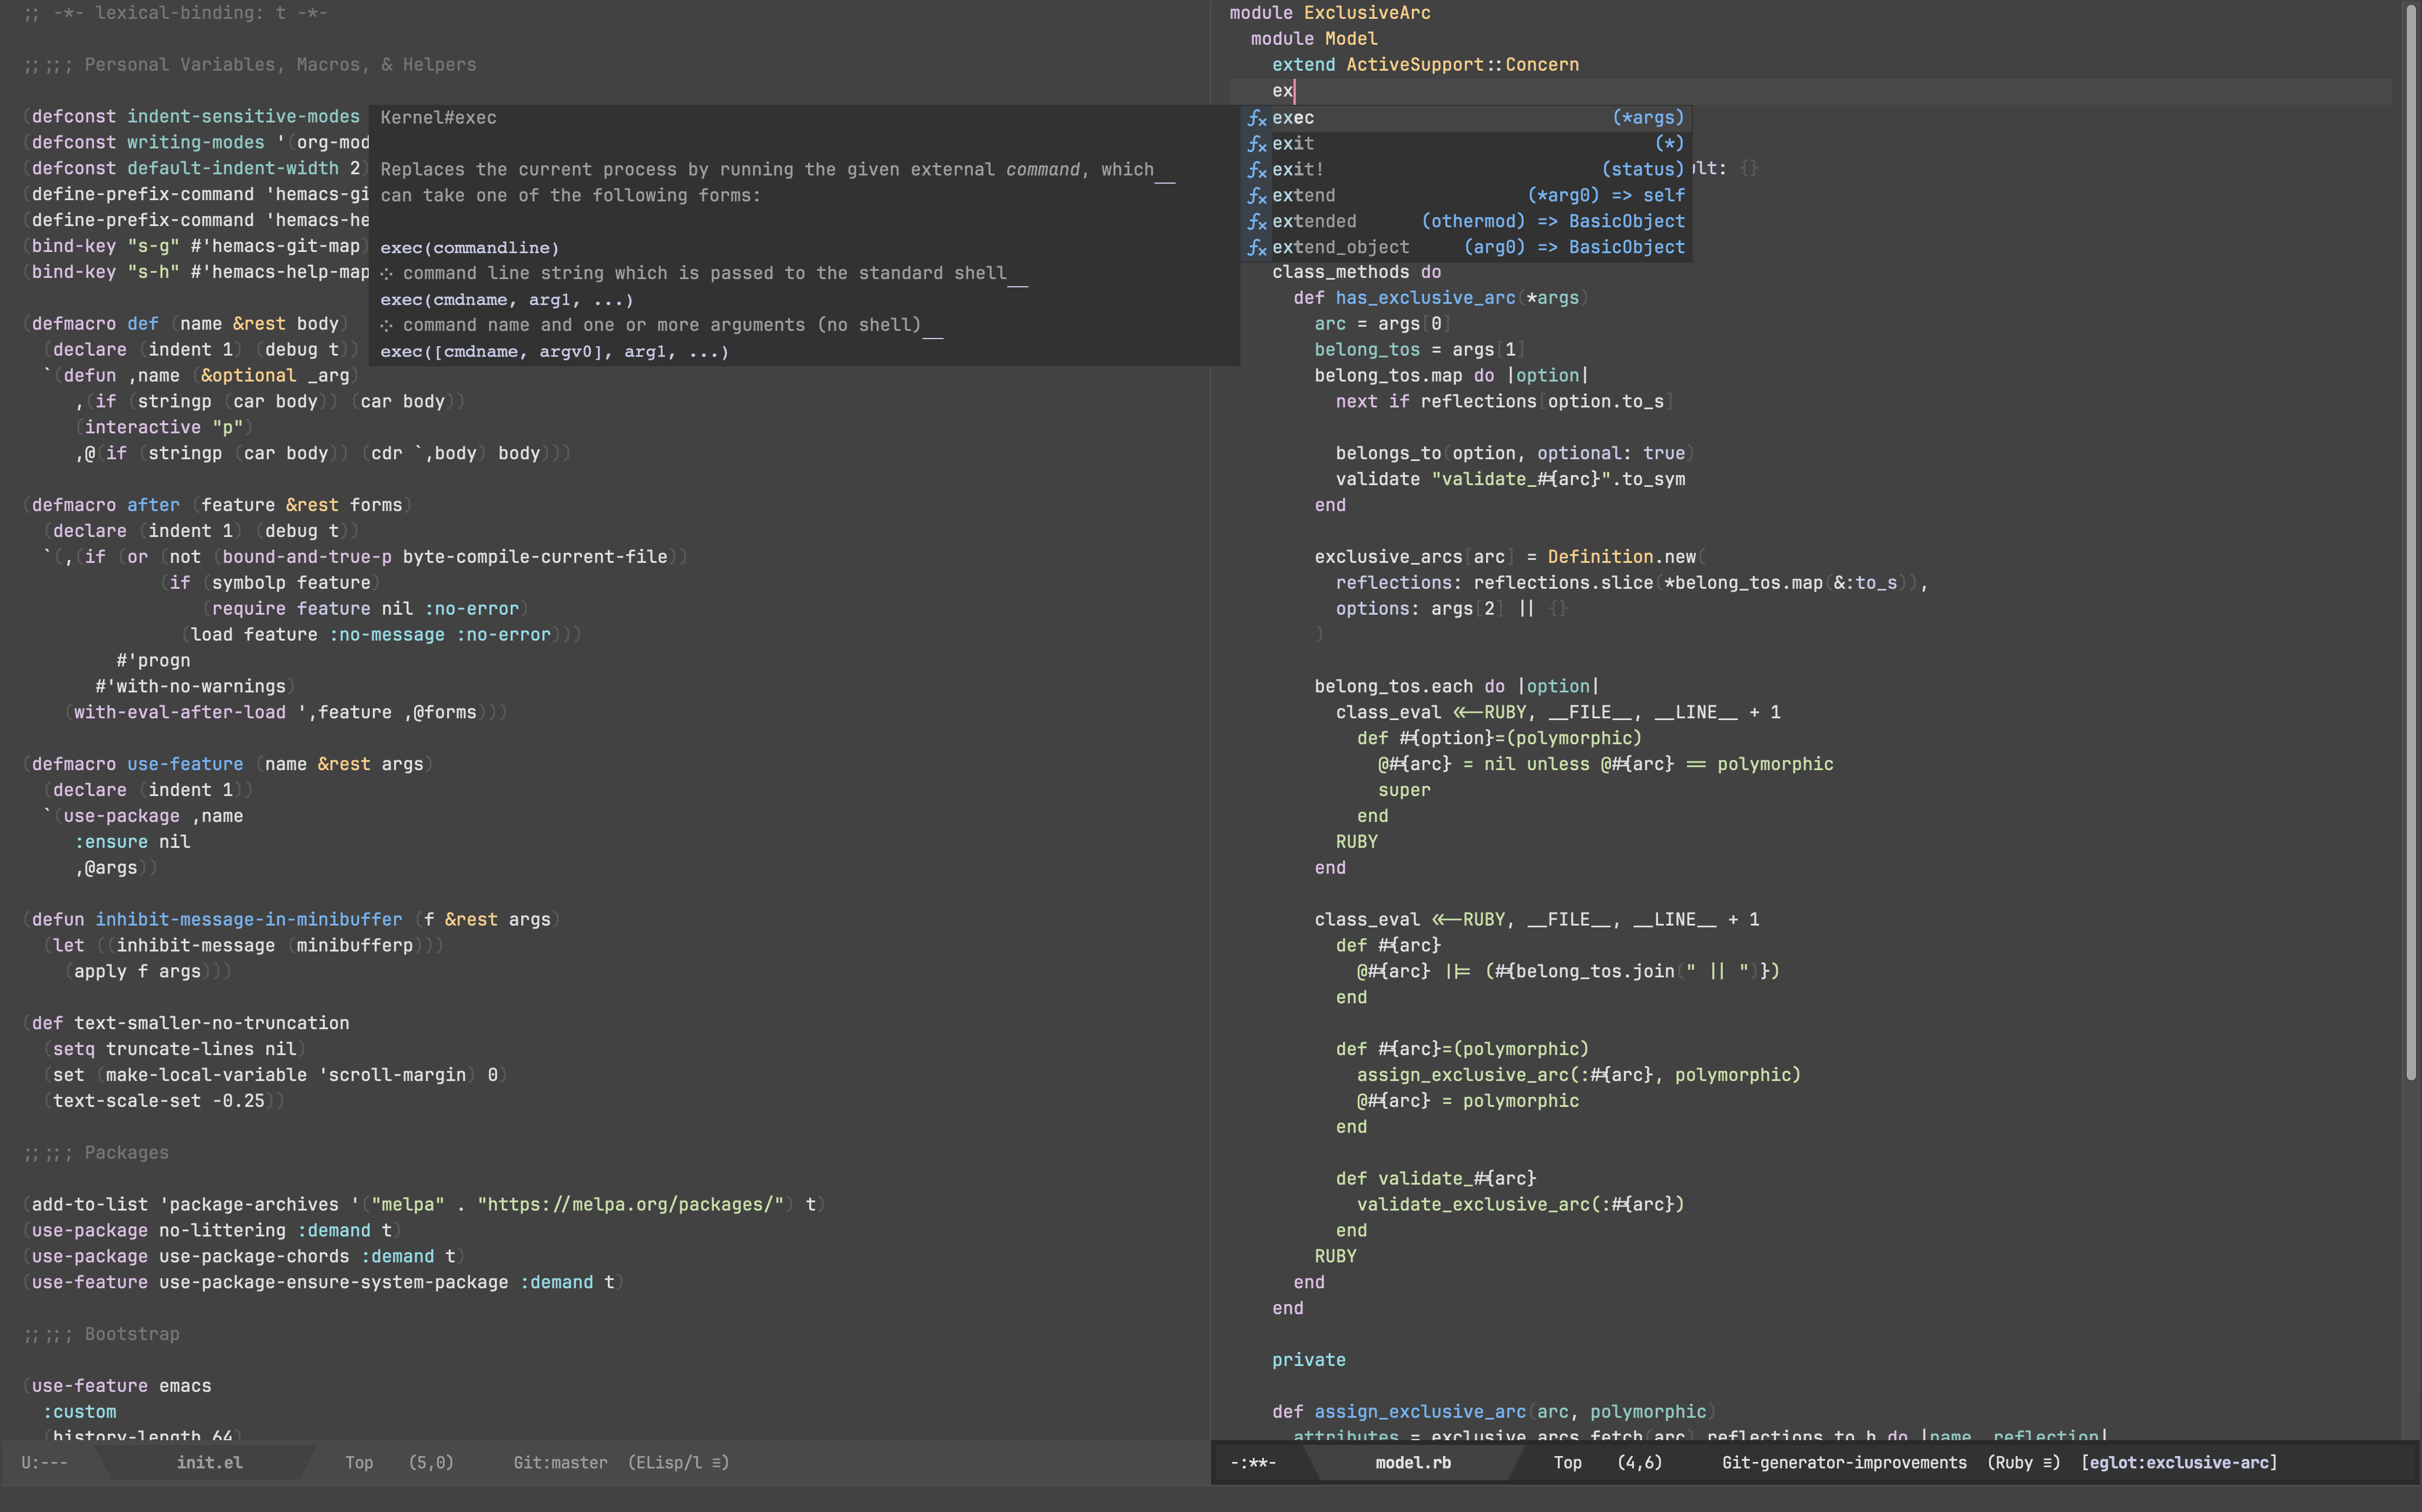Image resolution: width=2422 pixels, height=1512 pixels.
Task: Click the eglot:exclusive-arc mode-line indicator
Action: [2179, 1462]
